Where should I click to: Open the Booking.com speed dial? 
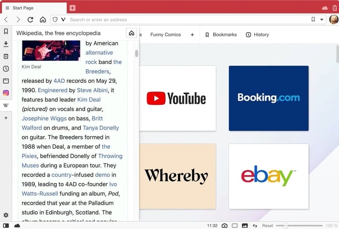269,98
